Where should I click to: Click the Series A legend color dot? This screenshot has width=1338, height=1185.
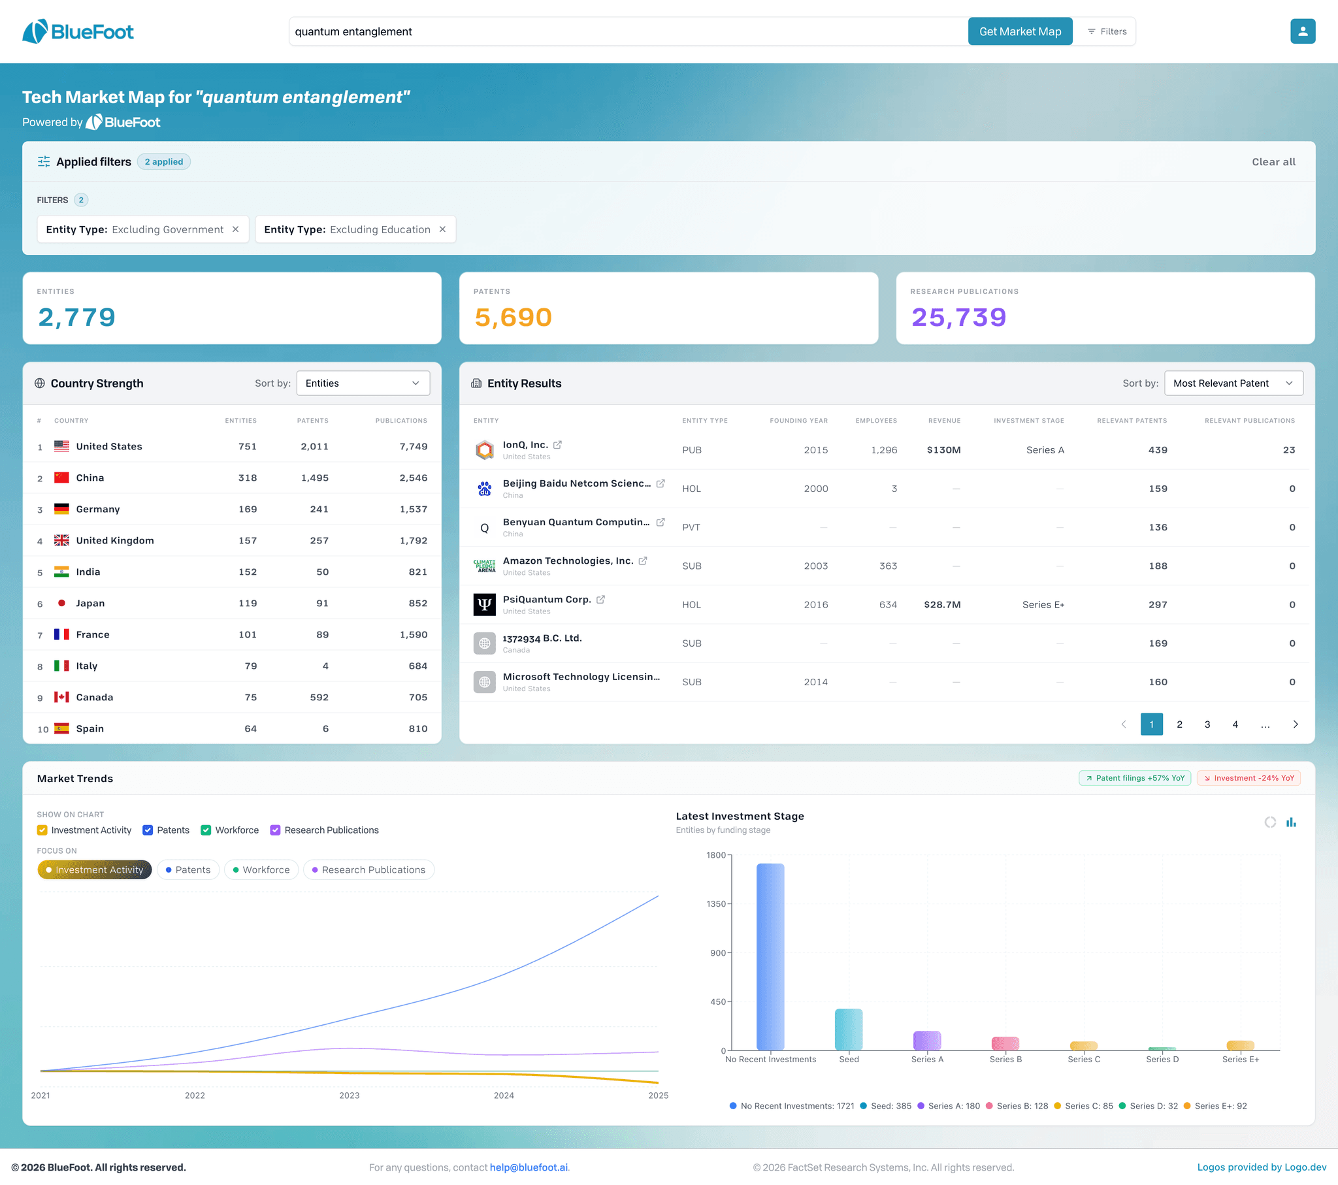pos(921,1106)
